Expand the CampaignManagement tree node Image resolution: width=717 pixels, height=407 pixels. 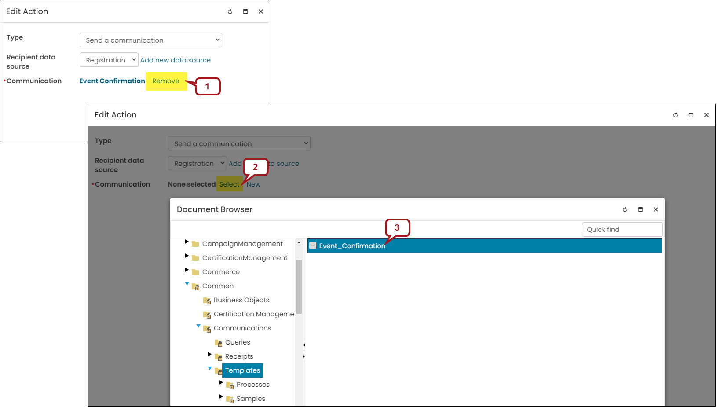[187, 242]
